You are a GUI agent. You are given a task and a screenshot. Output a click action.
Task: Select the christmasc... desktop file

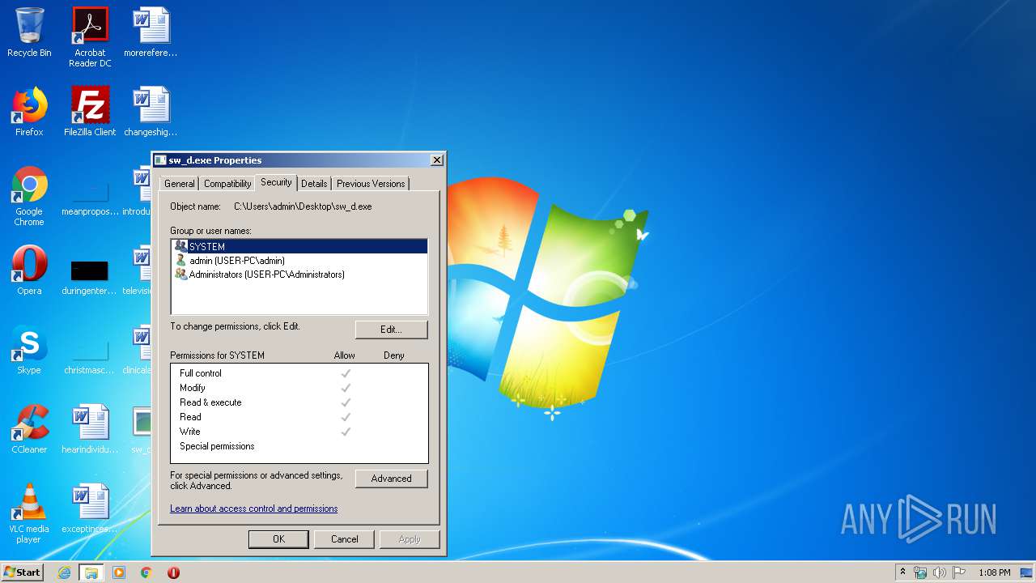click(90, 355)
